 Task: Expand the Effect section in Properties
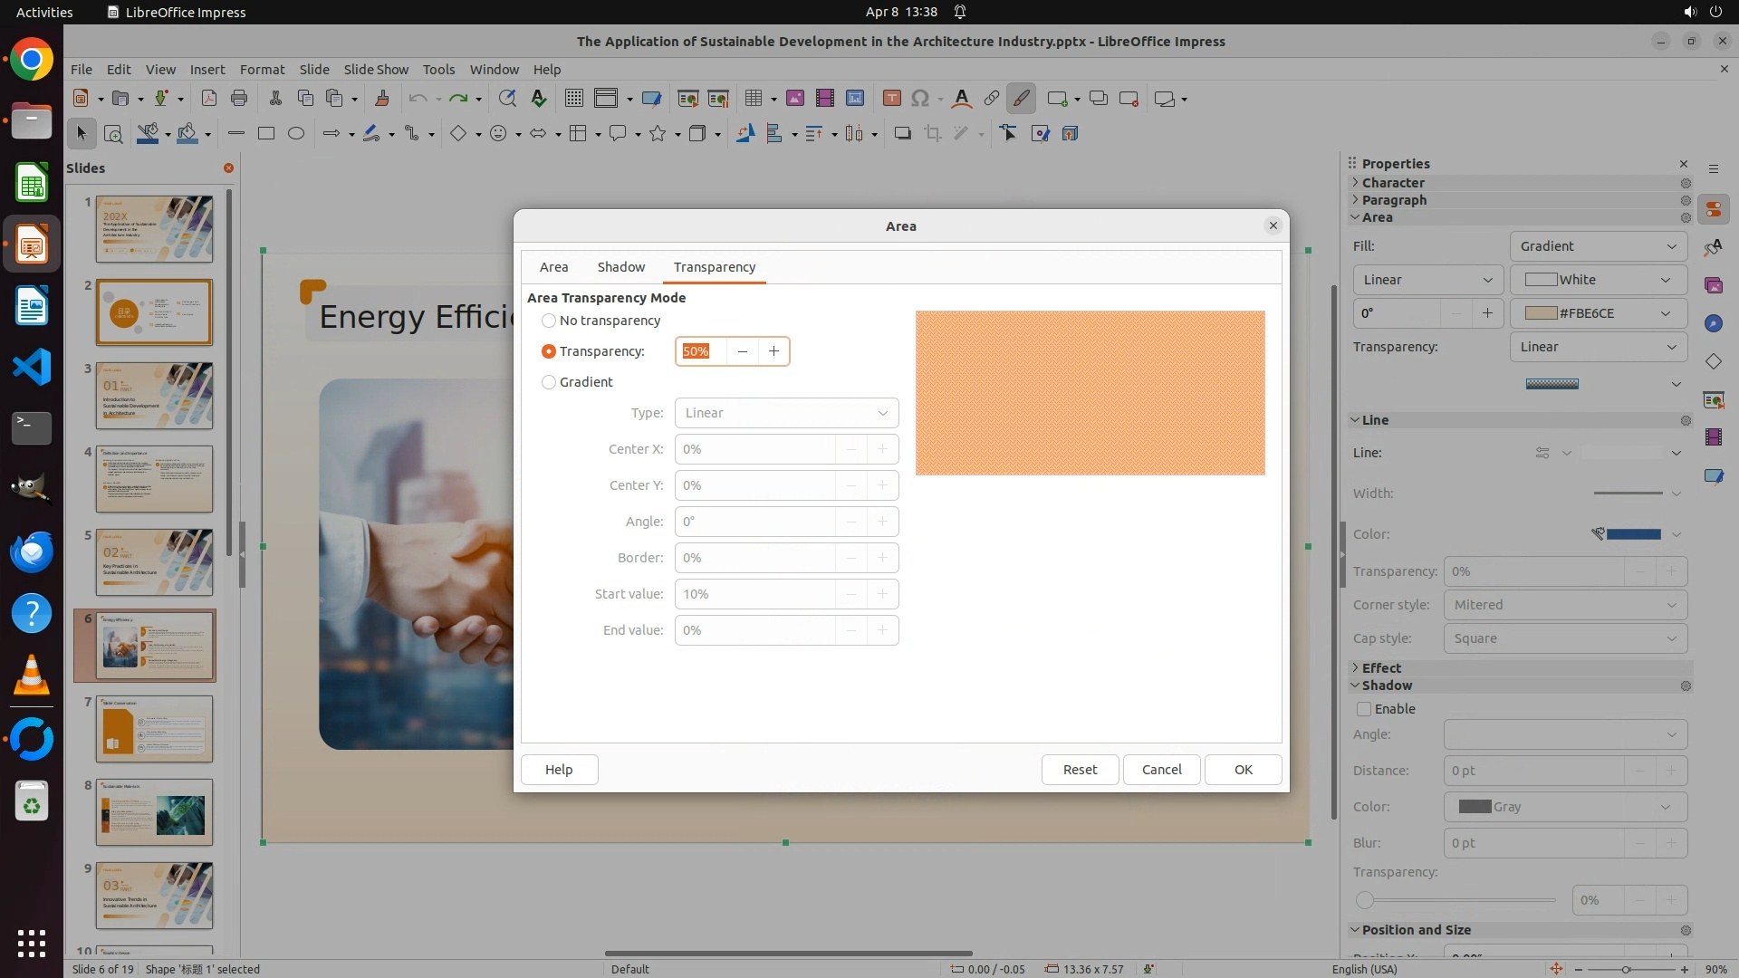(x=1380, y=667)
